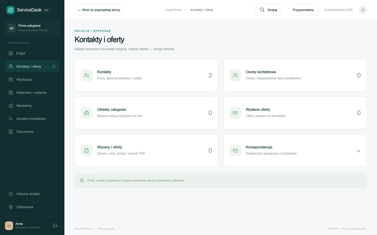Open the Wysłane oferty card title
The image size is (377, 235).
(x=258, y=109)
